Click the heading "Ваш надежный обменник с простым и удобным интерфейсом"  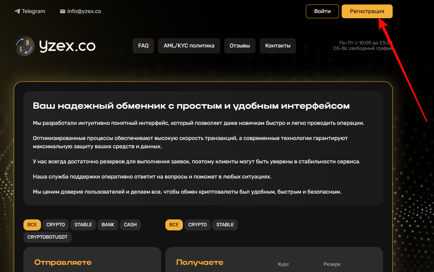(x=191, y=106)
